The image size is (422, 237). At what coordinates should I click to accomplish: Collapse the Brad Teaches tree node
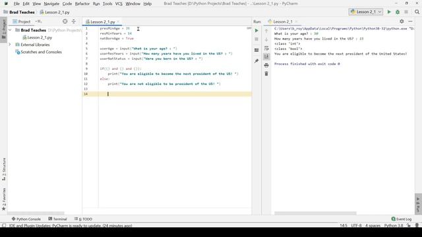point(10,30)
